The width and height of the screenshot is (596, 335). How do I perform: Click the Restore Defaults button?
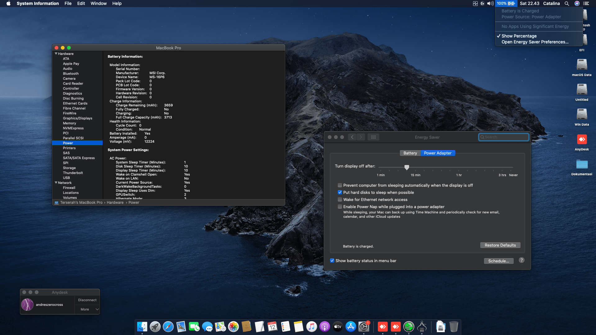pos(500,245)
